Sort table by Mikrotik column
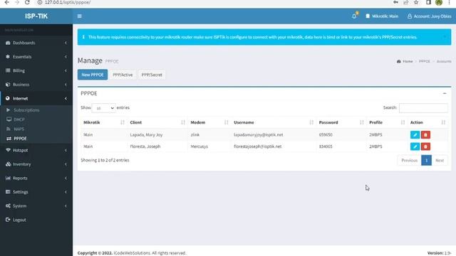The image size is (456, 256). tap(104, 122)
